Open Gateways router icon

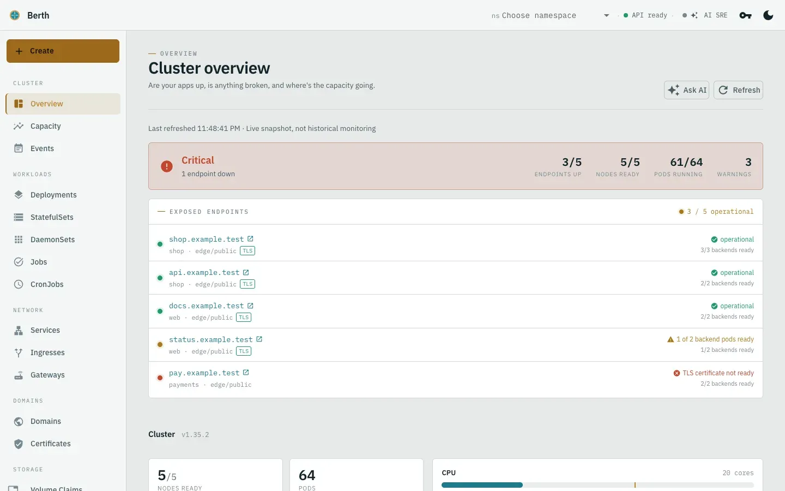click(19, 375)
